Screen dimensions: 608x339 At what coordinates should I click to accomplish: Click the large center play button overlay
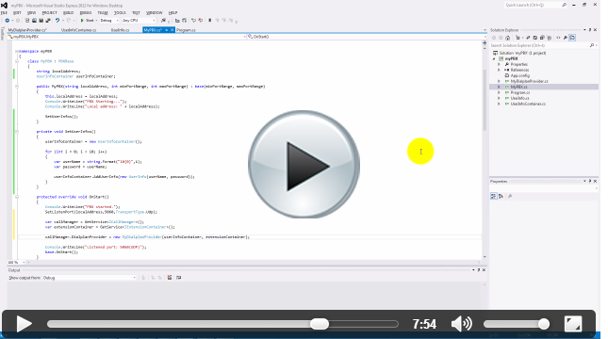pos(304,164)
